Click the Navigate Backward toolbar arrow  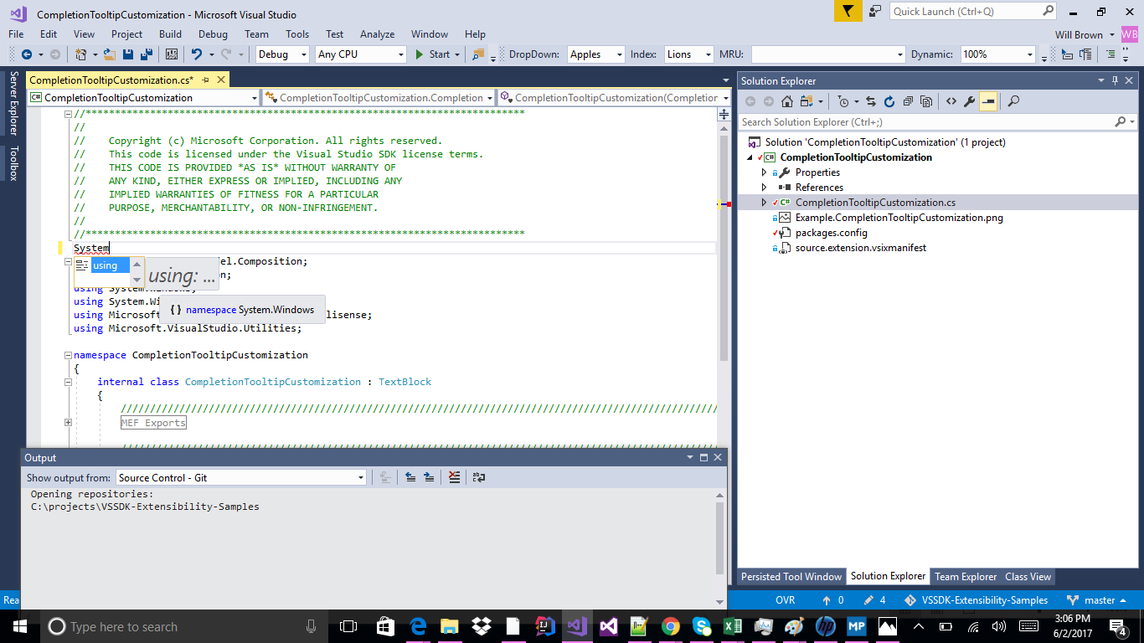coord(27,54)
